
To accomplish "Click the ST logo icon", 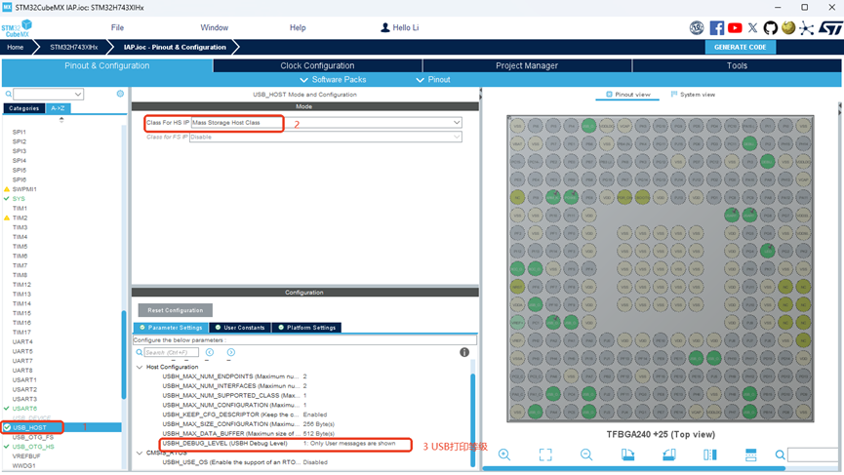I will (x=830, y=28).
